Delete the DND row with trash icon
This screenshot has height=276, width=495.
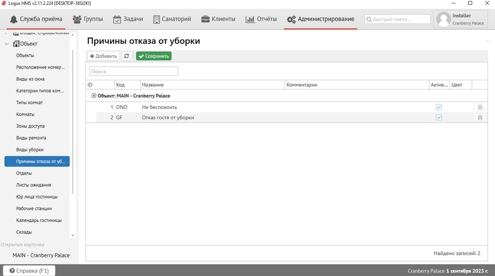[x=480, y=107]
